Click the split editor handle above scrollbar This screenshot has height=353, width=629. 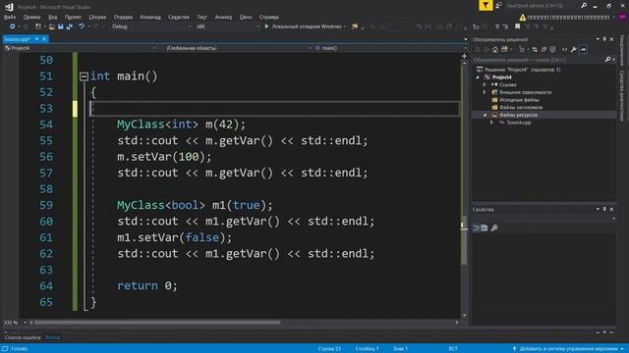464,56
